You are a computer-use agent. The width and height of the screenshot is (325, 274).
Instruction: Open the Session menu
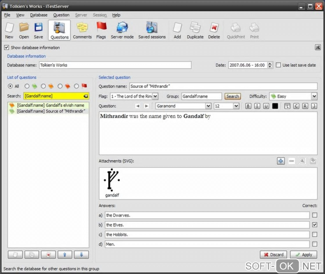pos(100,15)
